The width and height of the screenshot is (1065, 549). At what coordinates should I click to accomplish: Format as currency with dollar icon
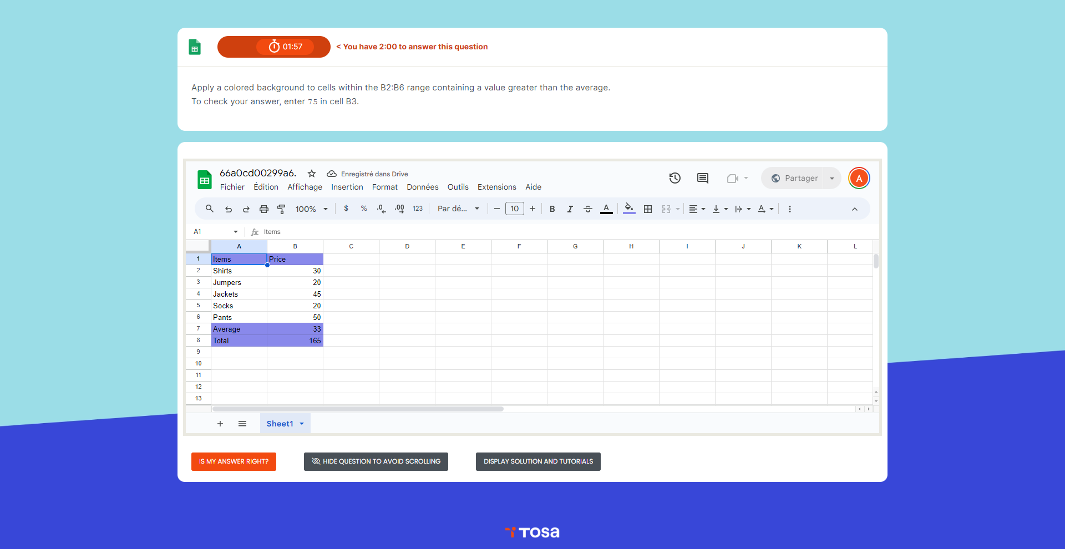pyautogui.click(x=346, y=209)
